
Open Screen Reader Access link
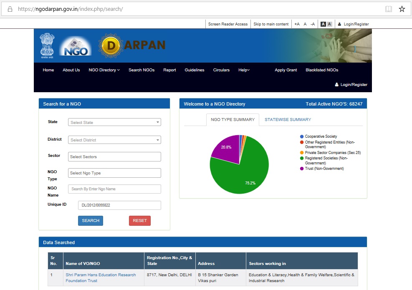tap(228, 24)
